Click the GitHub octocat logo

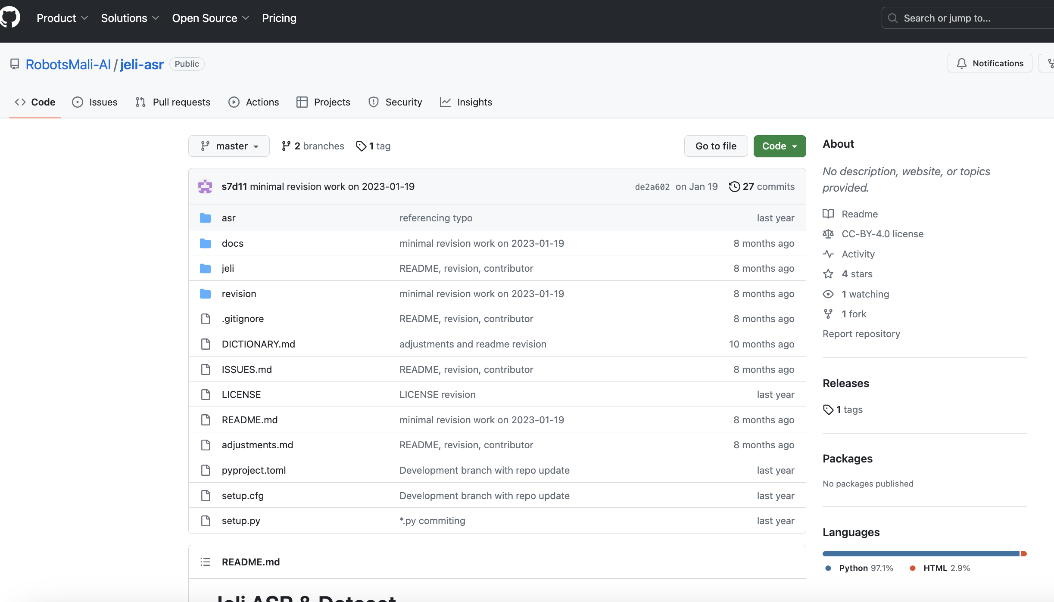coord(9,18)
